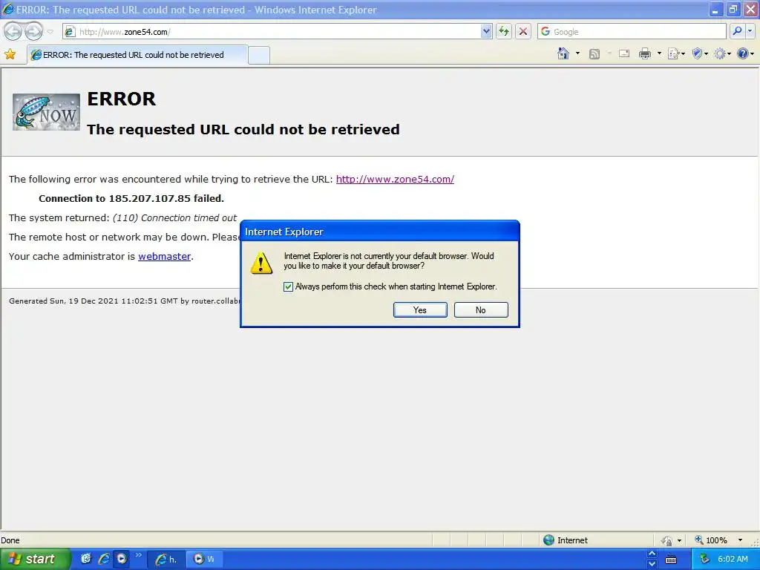This screenshot has width=760, height=570.
Task: Open the Page menu icon
Action: click(x=675, y=53)
